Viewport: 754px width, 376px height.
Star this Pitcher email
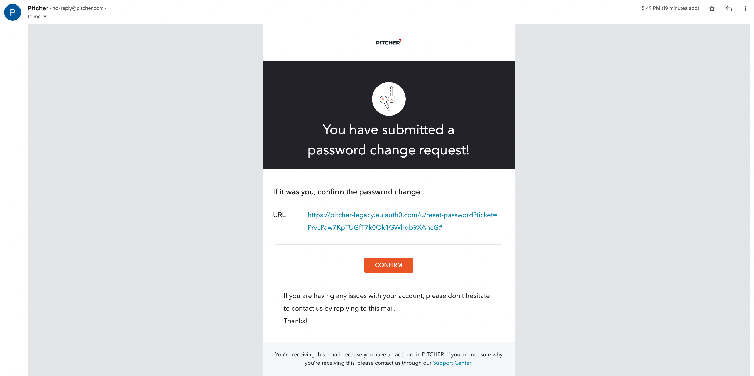coord(712,8)
